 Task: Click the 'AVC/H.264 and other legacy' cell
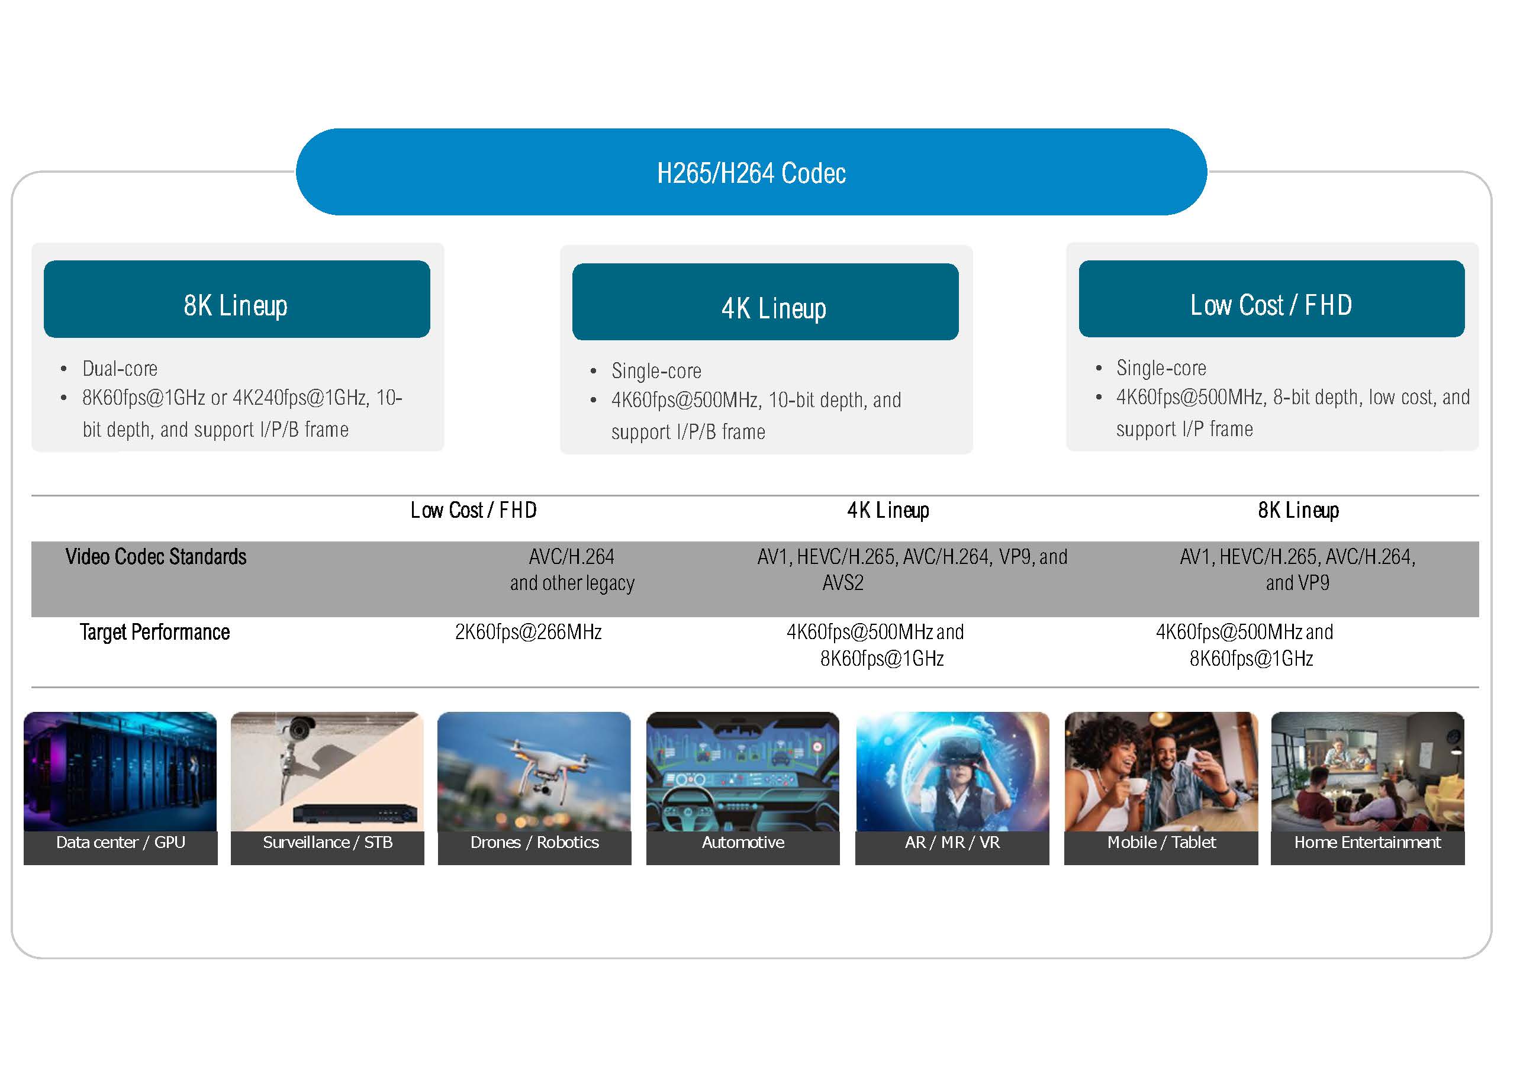(x=572, y=570)
